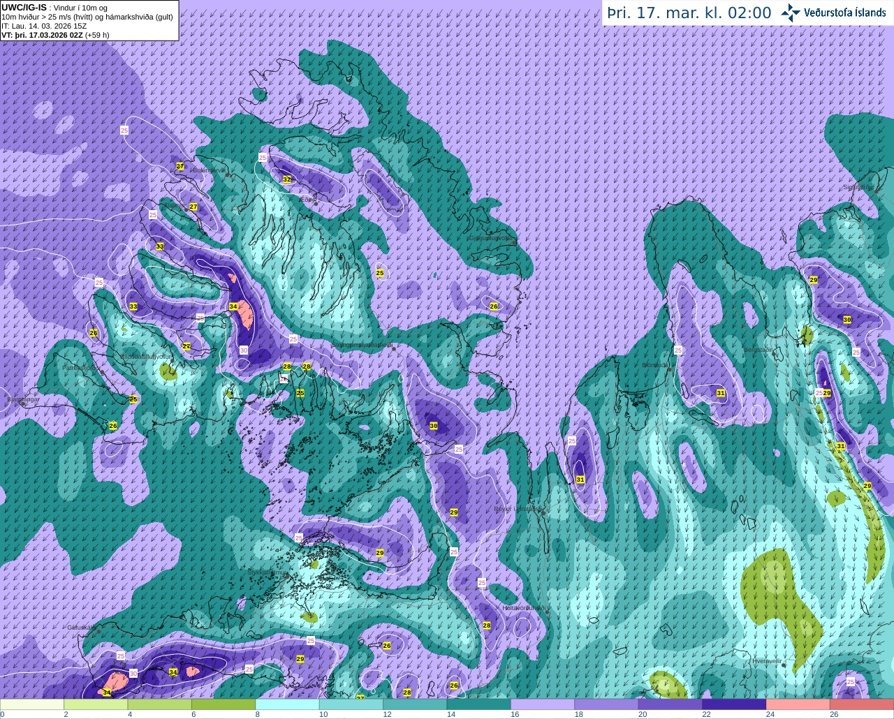Pick the 8–10 m/s pale cyan legend swatch
Image resolution: width=894 pixels, height=719 pixels.
(288, 704)
